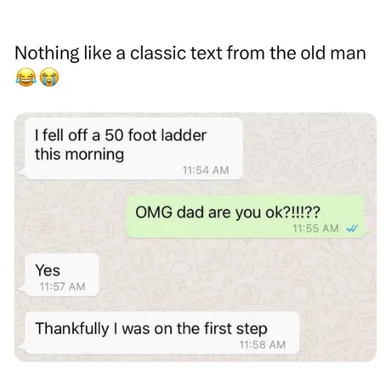Click the tail of the 'Yes' bubble

tap(22, 288)
